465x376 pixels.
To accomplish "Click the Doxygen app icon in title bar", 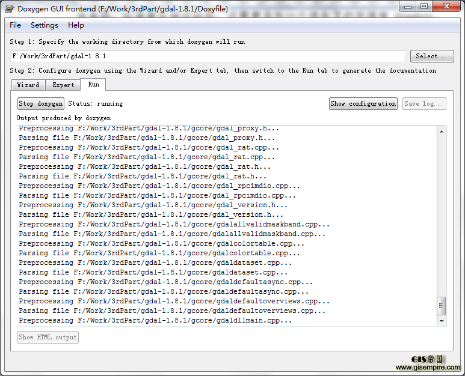I will 10,8.
